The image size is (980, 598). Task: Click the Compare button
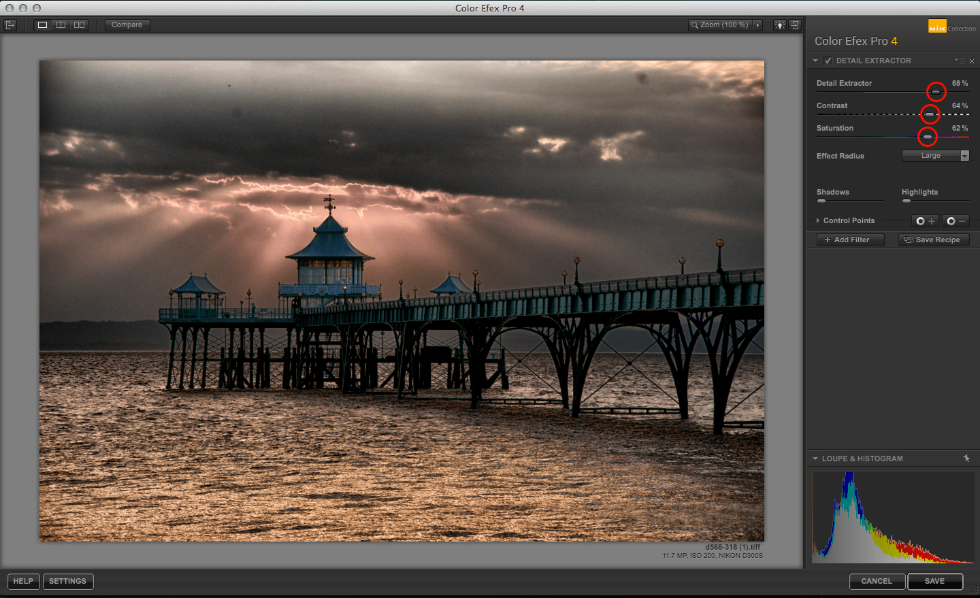point(127,25)
